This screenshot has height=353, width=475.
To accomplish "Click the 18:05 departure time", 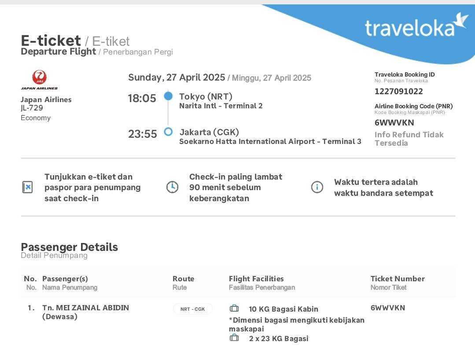I will point(142,99).
